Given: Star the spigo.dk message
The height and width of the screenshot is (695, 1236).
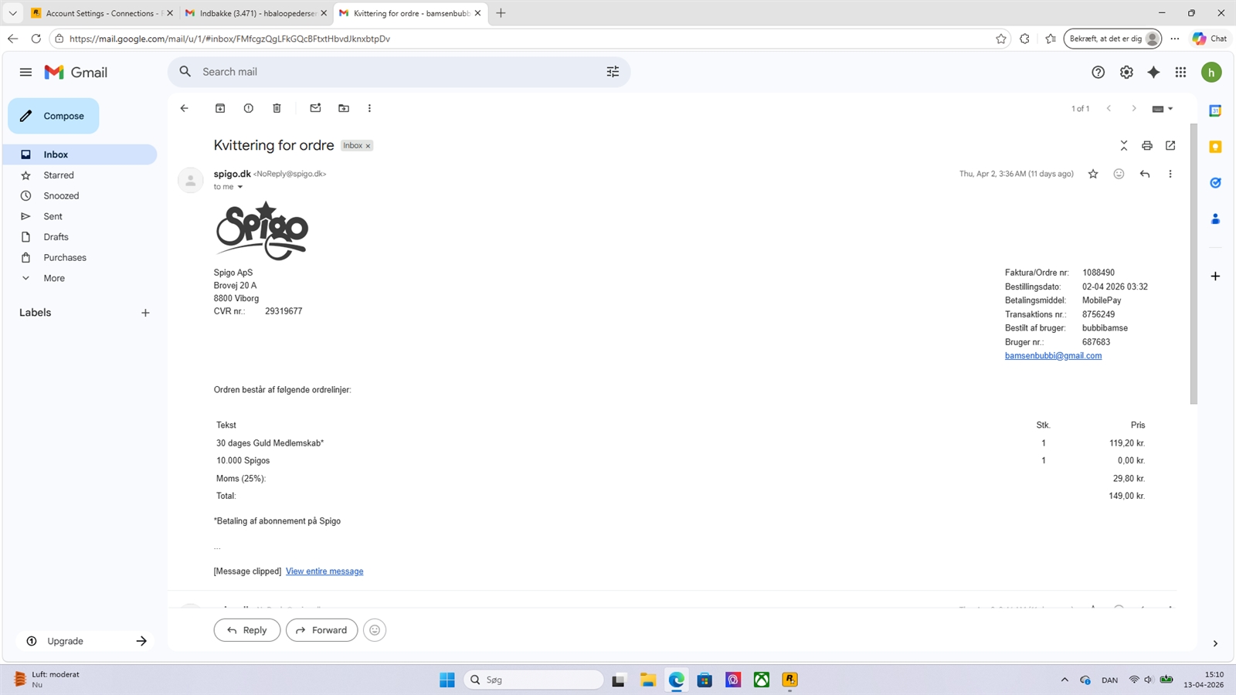Looking at the screenshot, I should (x=1092, y=174).
